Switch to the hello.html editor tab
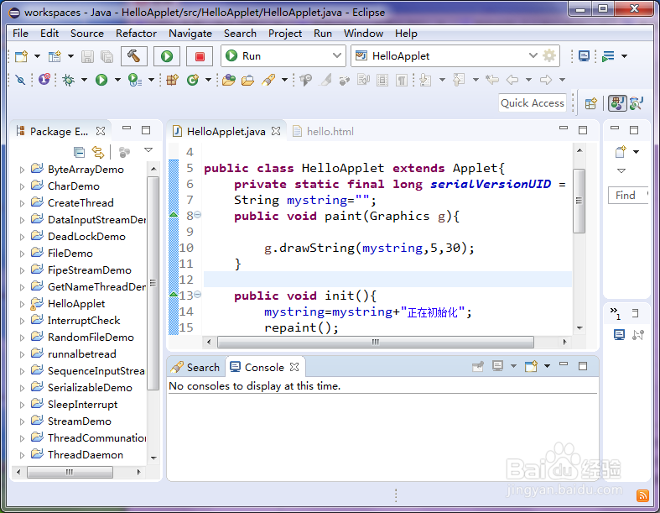Screen dimensions: 660x513 (x=323, y=132)
